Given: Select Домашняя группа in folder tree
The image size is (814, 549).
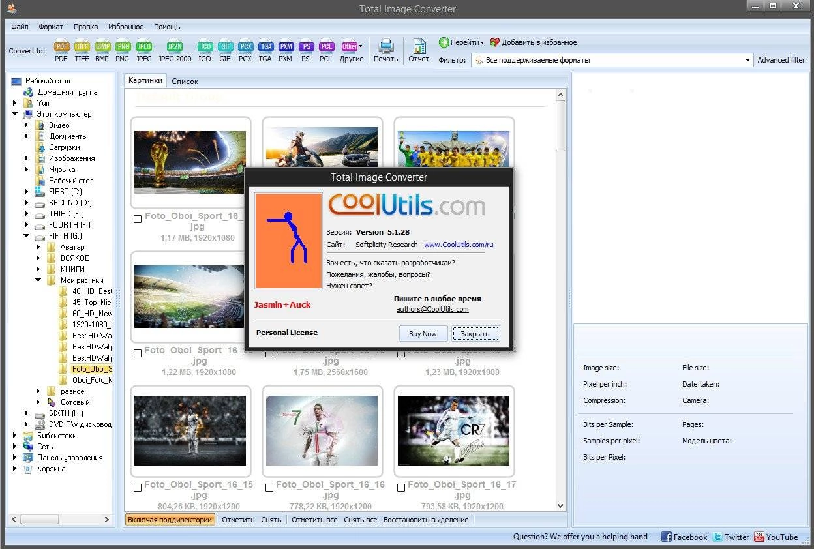Looking at the screenshot, I should click(67, 92).
